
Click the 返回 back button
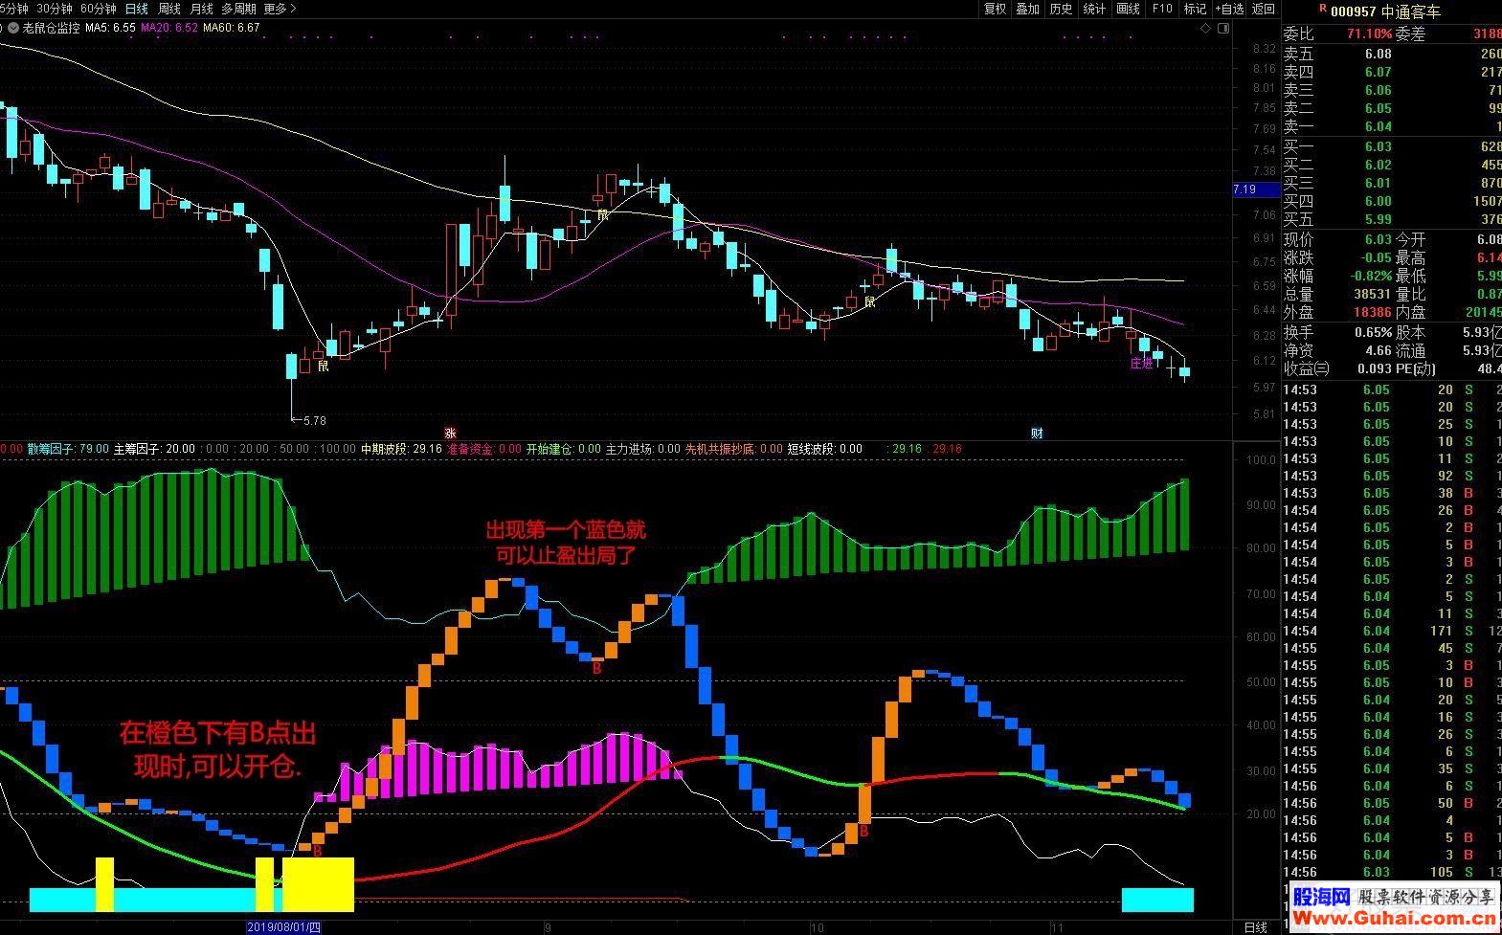pos(1264,9)
